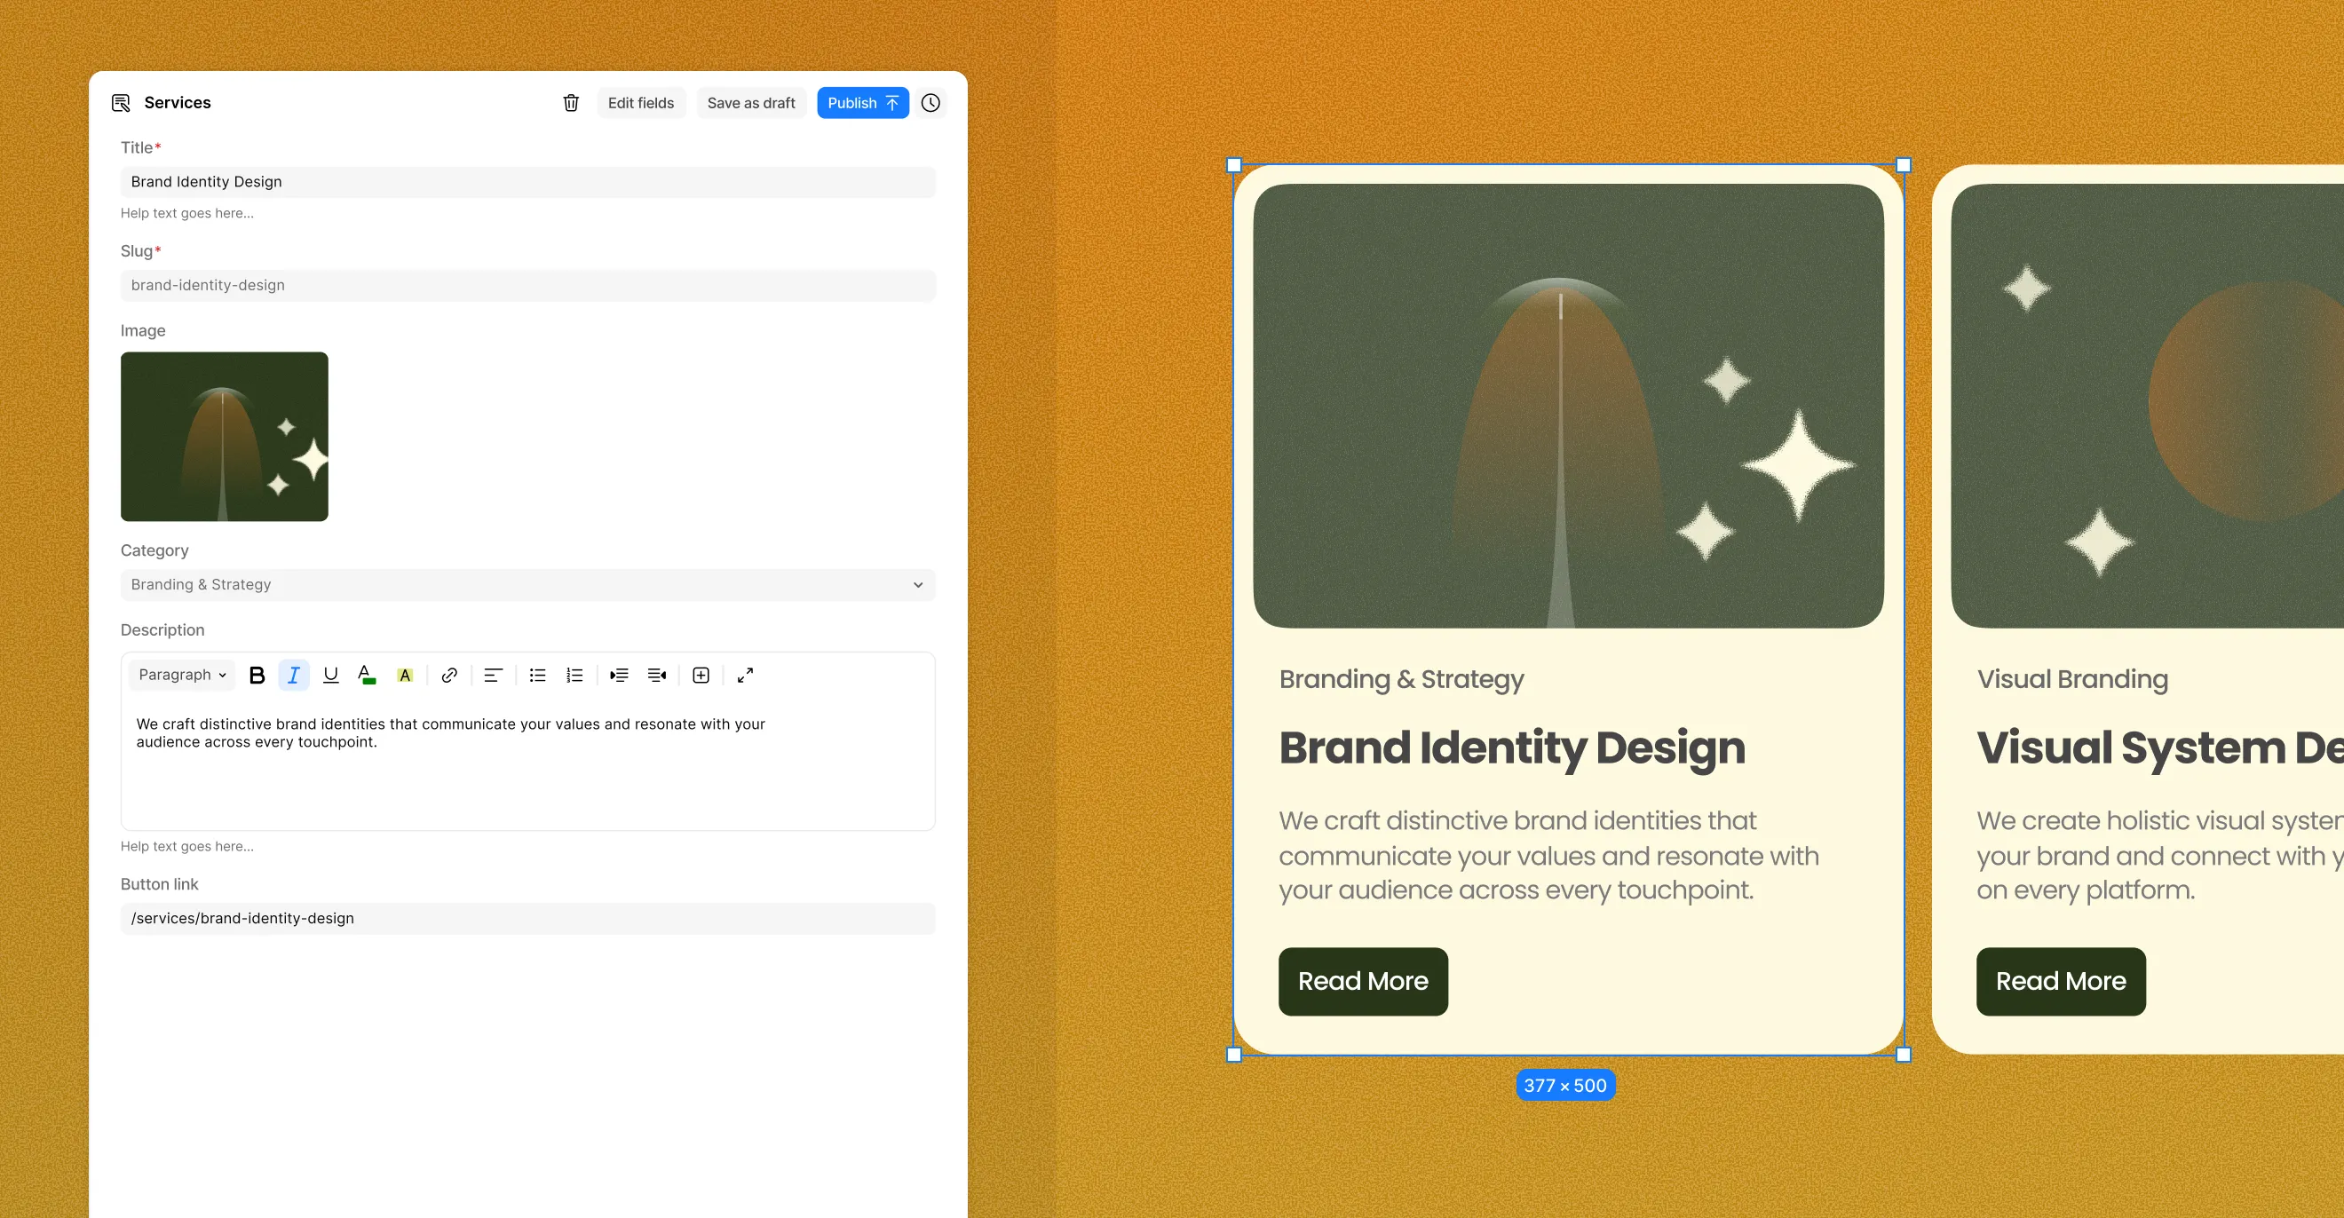Decrease indent in description

656,675
